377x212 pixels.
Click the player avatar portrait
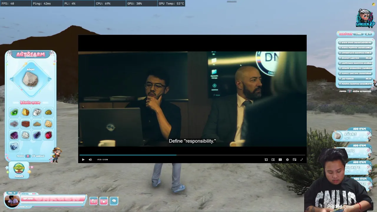(12, 201)
